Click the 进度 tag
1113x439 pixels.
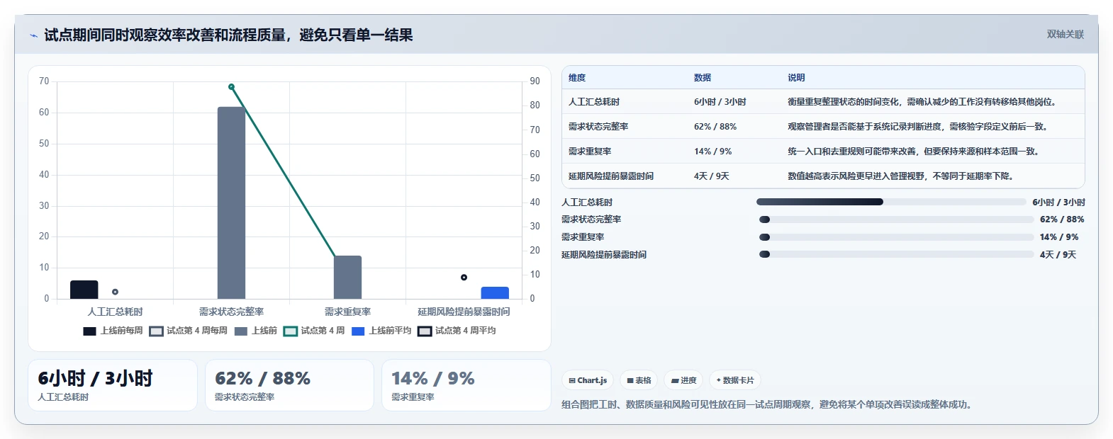(683, 380)
